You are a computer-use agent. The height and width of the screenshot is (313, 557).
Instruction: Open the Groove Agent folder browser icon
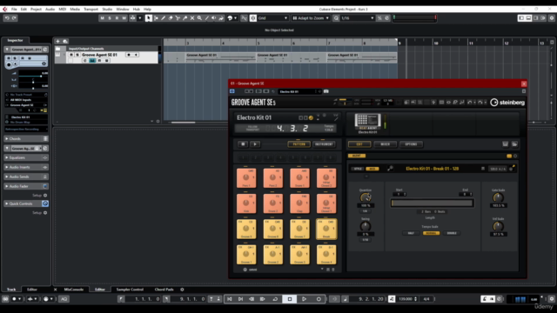pos(514,144)
